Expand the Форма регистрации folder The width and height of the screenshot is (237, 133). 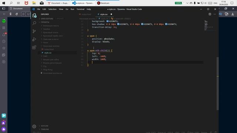pos(52,63)
